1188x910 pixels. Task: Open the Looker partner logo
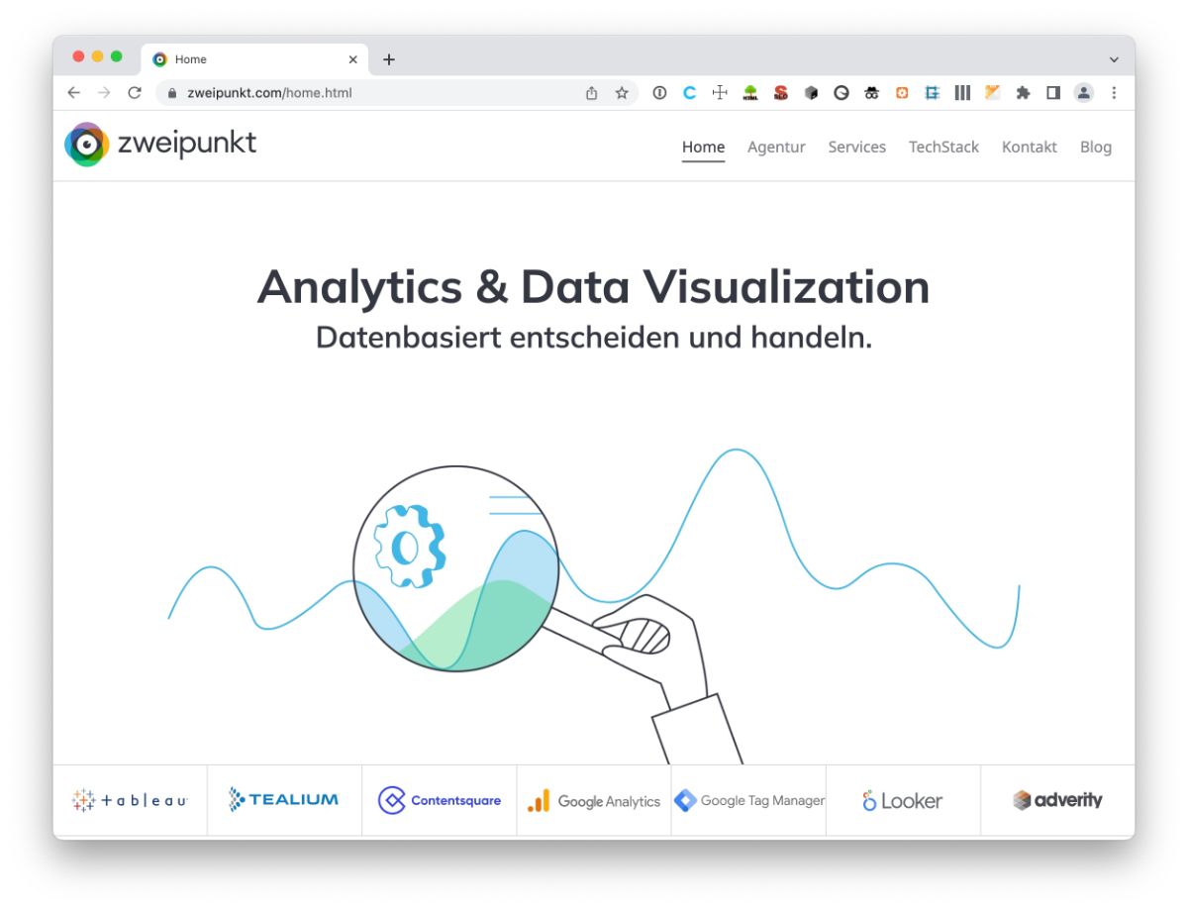[902, 800]
